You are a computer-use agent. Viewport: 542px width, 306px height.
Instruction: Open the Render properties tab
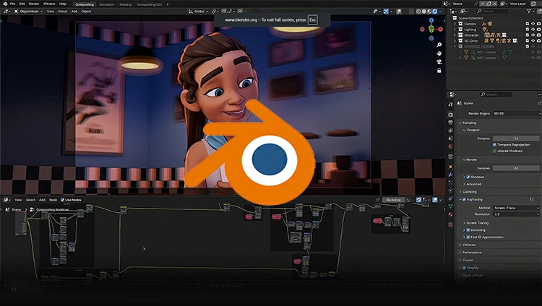pos(450,114)
